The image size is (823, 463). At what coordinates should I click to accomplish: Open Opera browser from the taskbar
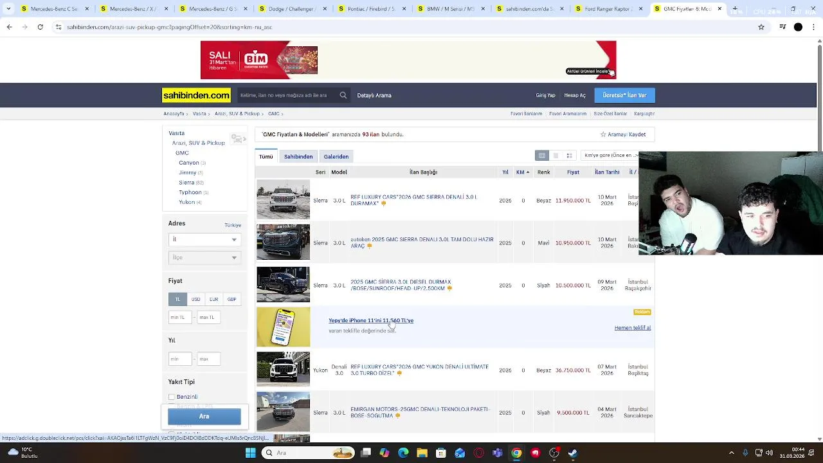478,453
